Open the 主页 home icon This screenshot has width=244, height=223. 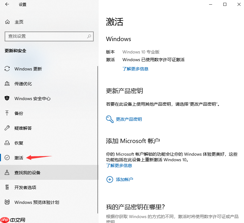pyautogui.click(x=7, y=22)
